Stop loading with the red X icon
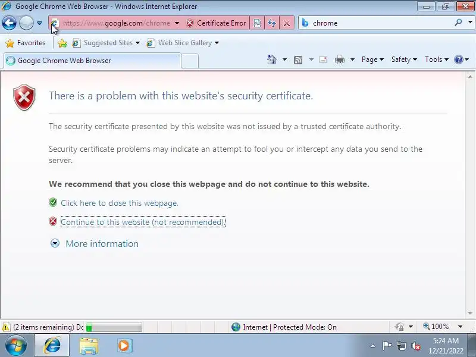Image resolution: width=476 pixels, height=357 pixels. 287,23
